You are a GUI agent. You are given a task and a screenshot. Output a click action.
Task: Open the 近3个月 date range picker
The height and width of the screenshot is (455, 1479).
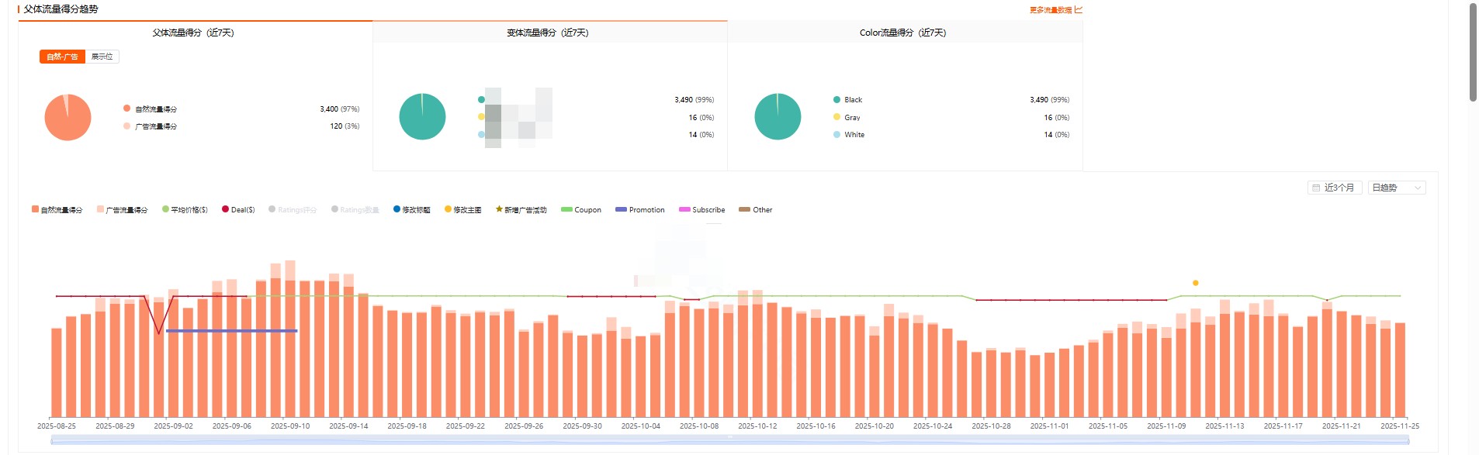(1334, 188)
